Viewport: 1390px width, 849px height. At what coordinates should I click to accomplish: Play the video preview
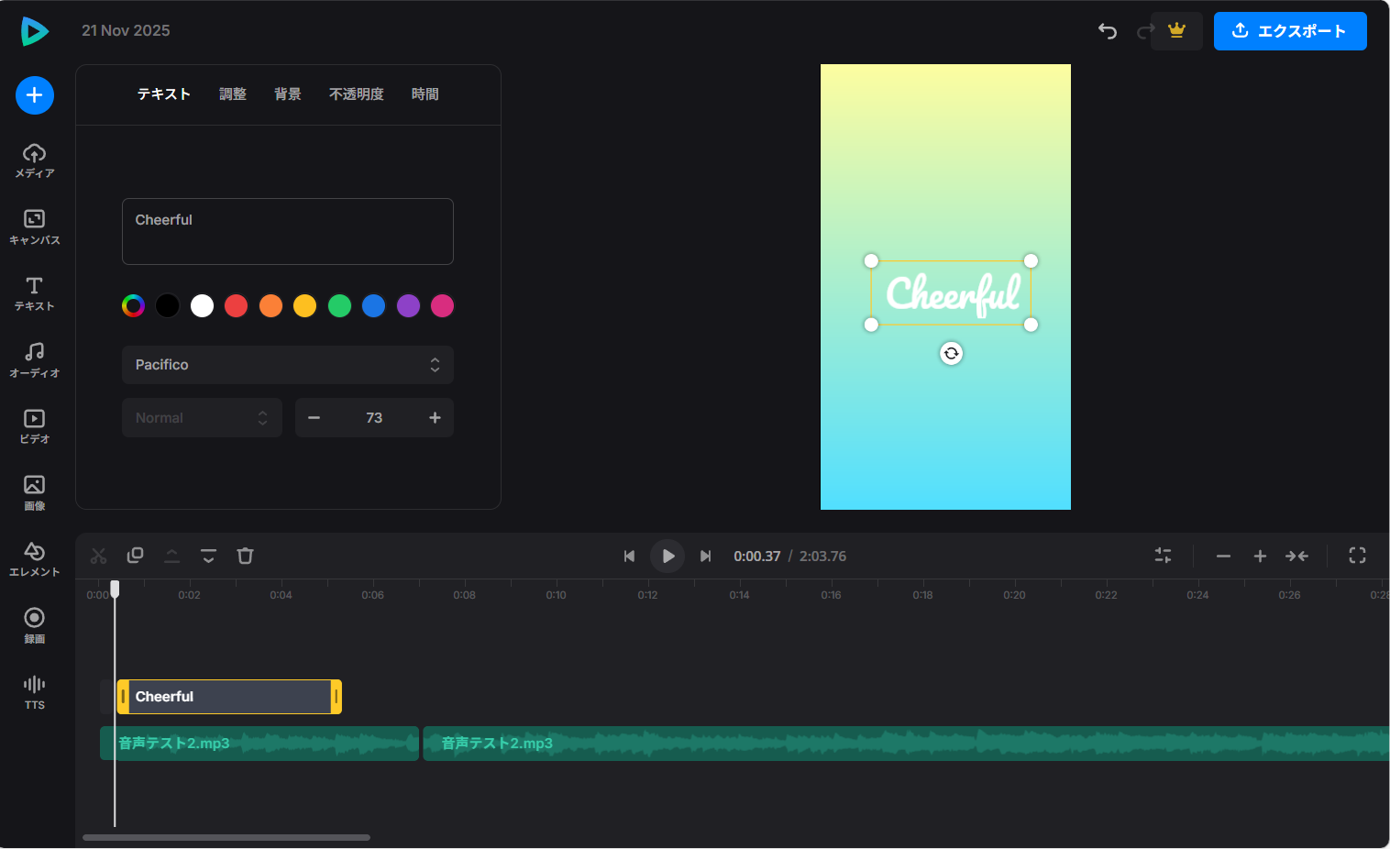coord(667,556)
